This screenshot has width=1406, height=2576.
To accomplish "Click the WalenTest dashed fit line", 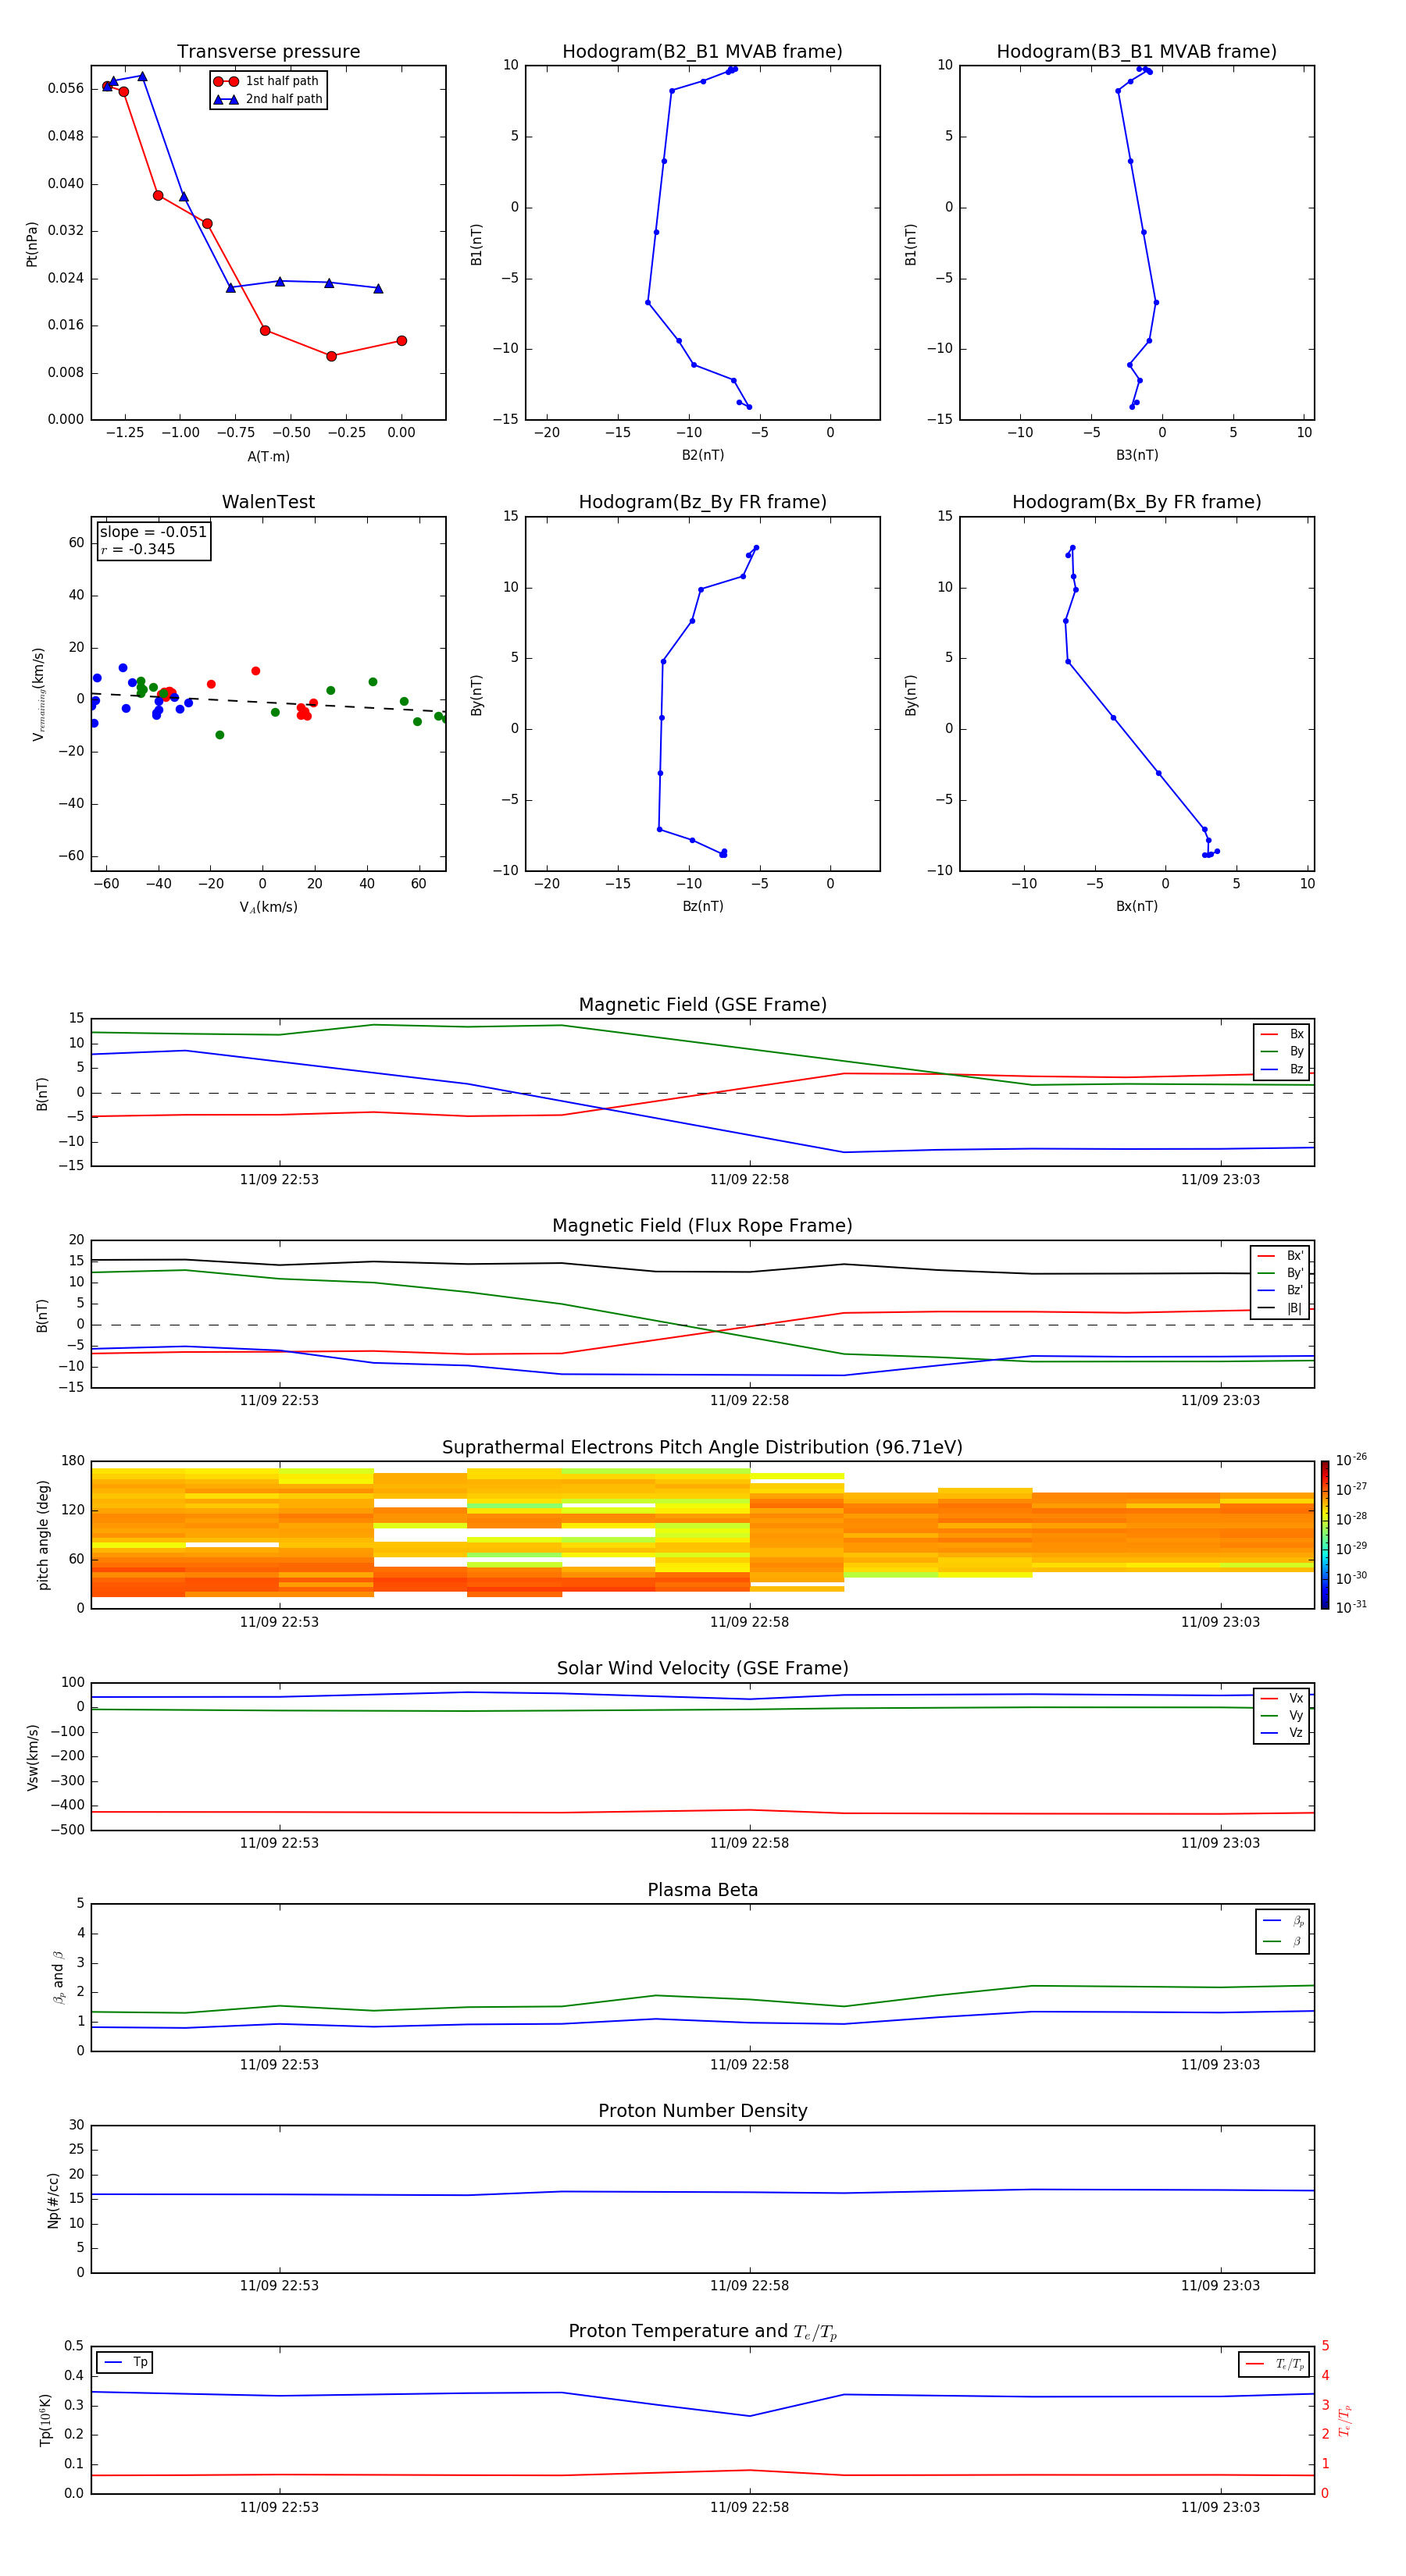I will click(x=268, y=703).
